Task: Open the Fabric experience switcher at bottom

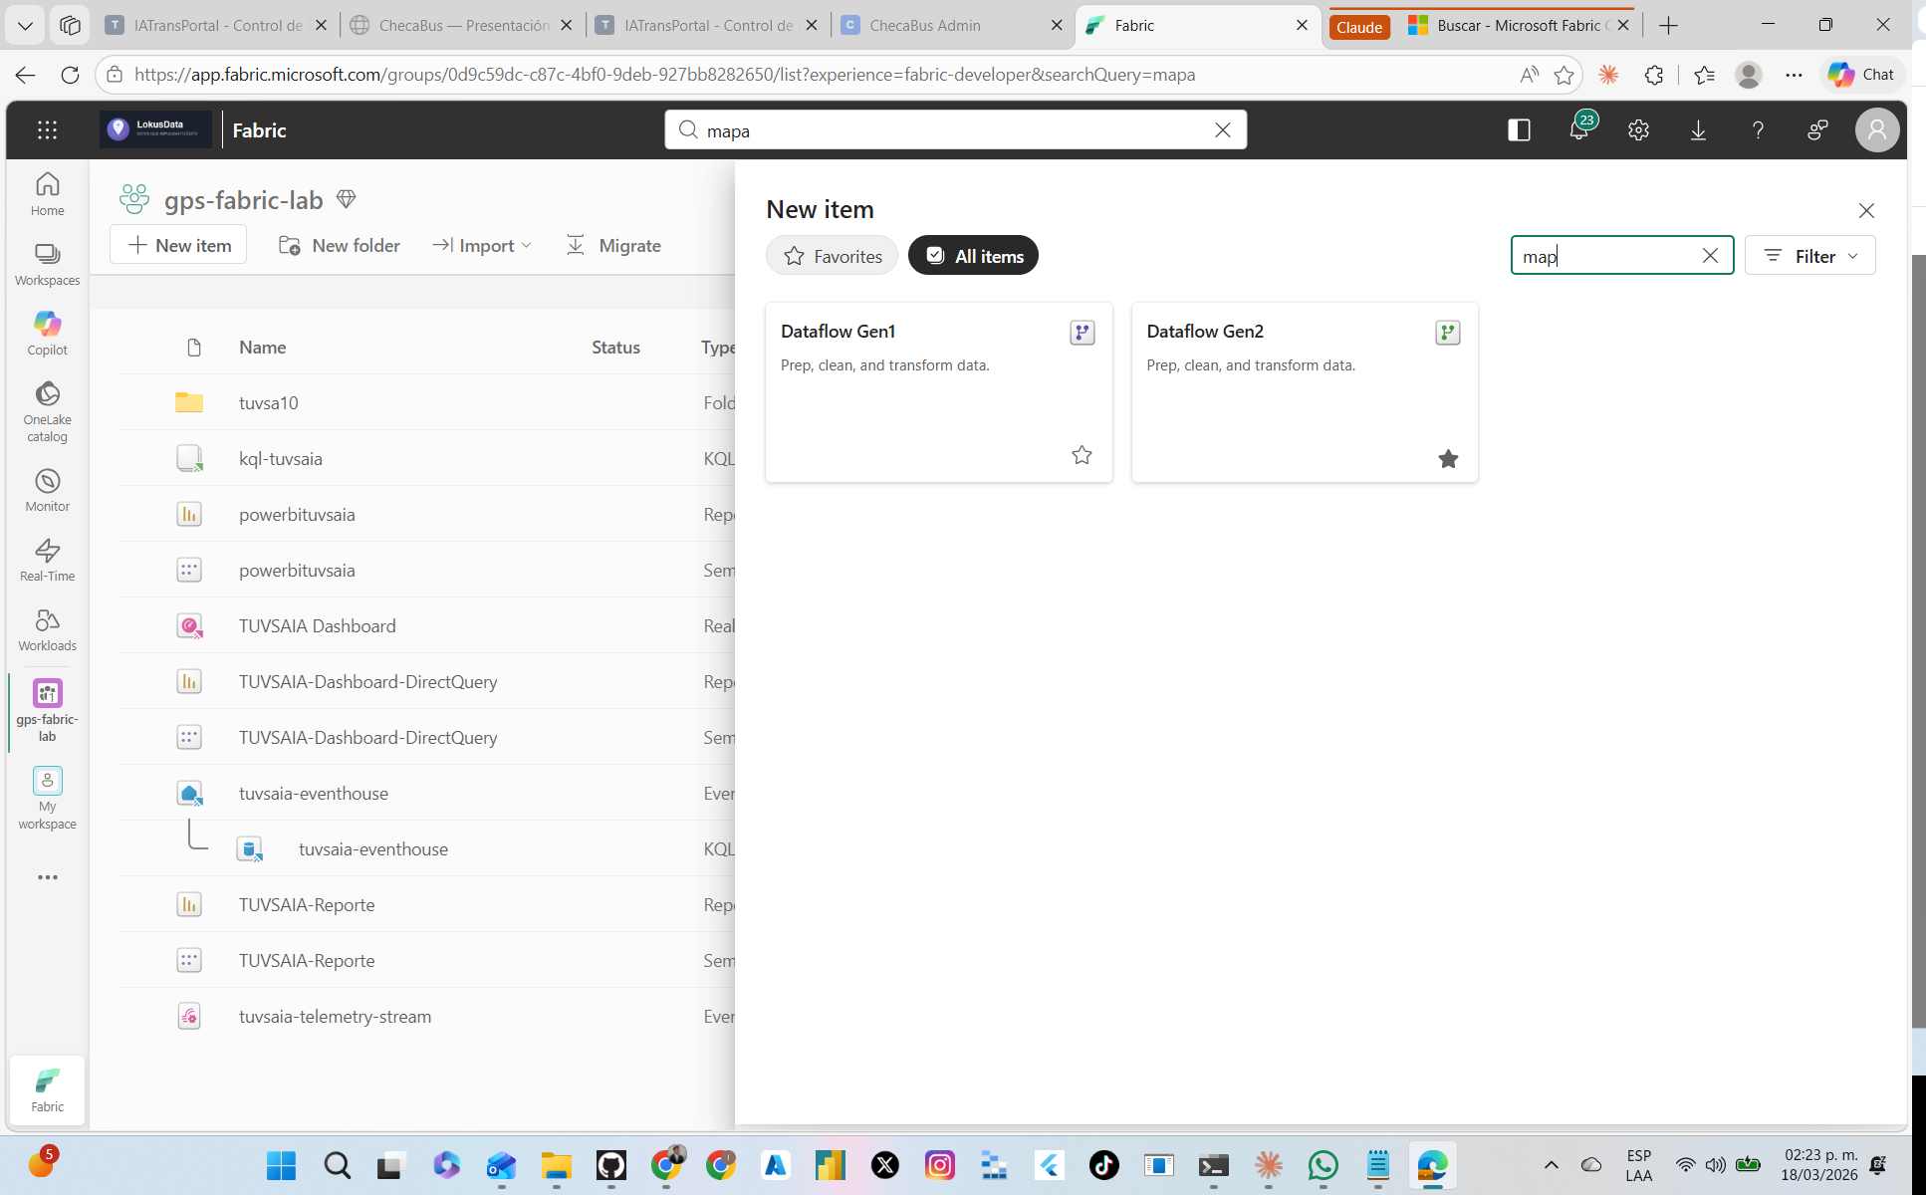Action: (x=47, y=1090)
